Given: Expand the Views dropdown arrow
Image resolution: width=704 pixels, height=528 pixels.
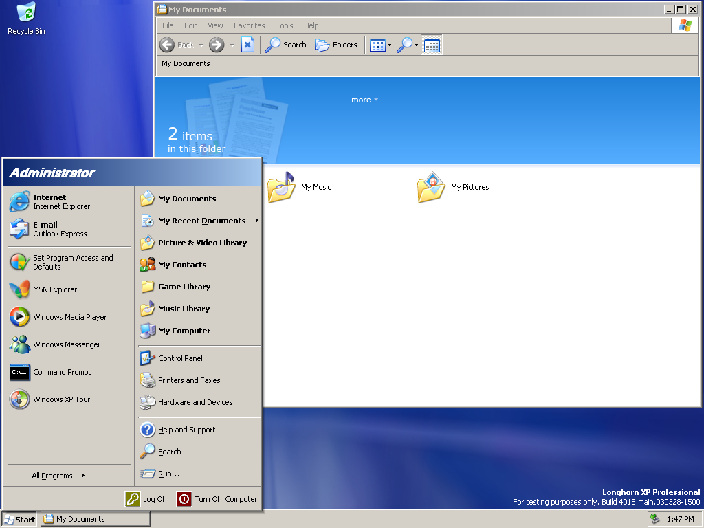Looking at the screenshot, I should tap(389, 45).
